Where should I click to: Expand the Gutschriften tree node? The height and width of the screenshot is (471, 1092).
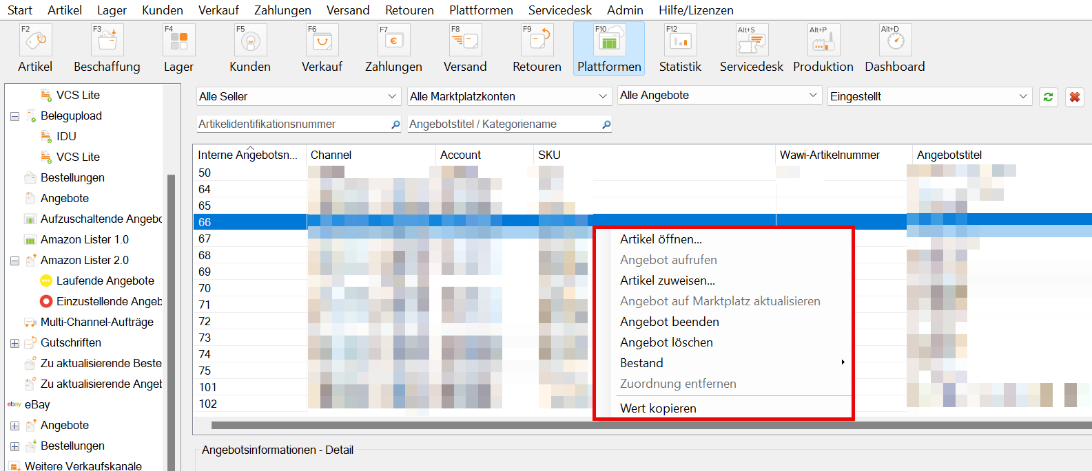[14, 343]
